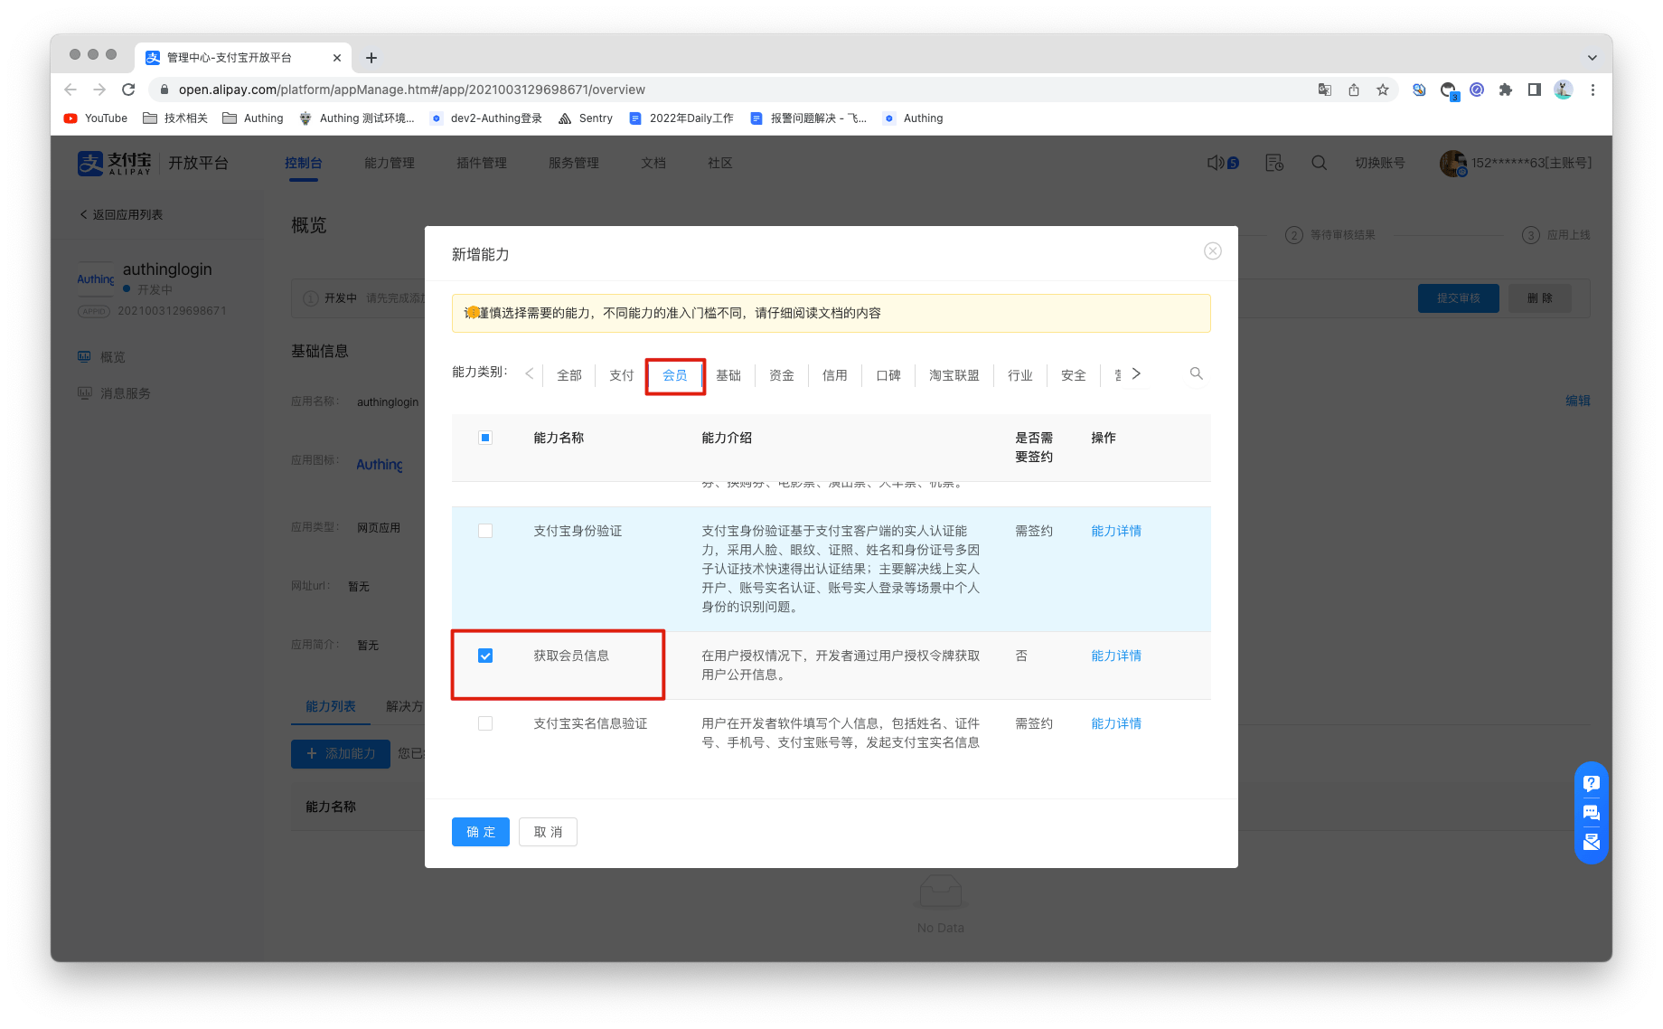Toggle the select-all header checkbox
1663x1029 pixels.
tap(485, 438)
